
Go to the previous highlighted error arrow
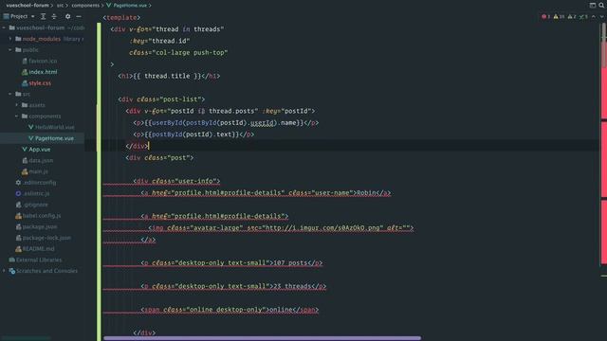coord(594,17)
